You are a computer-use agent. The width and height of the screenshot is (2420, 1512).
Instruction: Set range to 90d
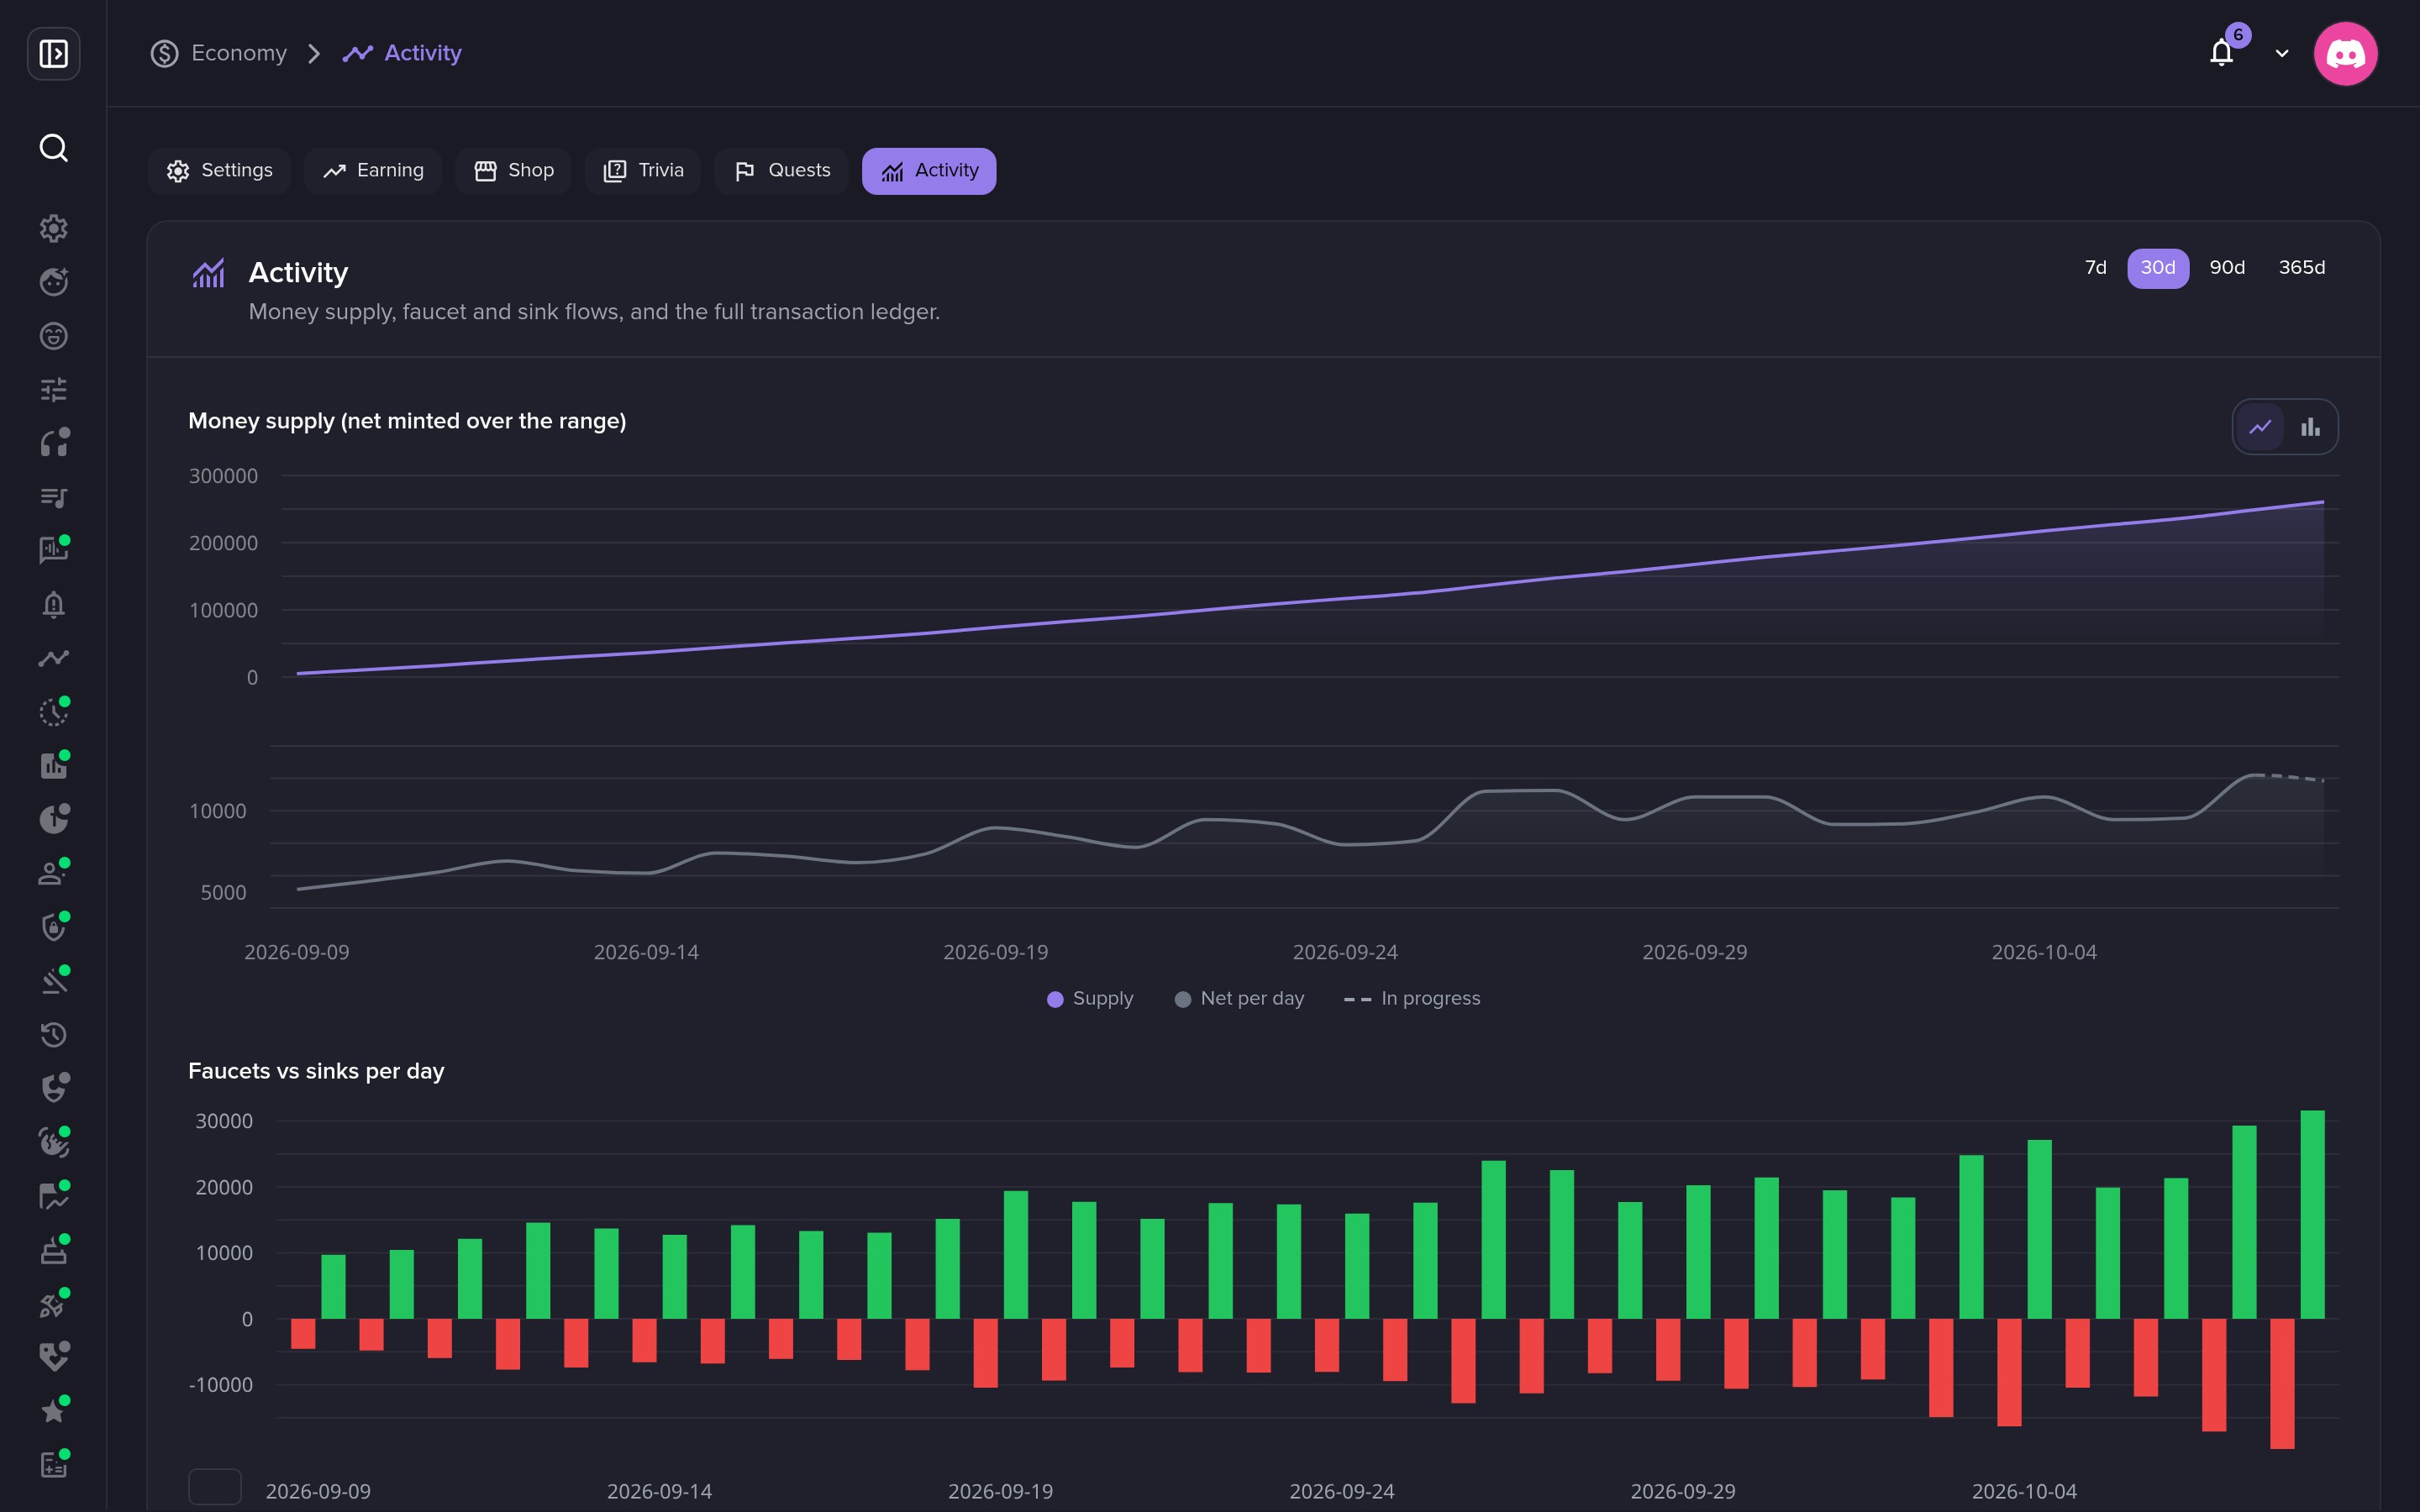(x=2227, y=267)
